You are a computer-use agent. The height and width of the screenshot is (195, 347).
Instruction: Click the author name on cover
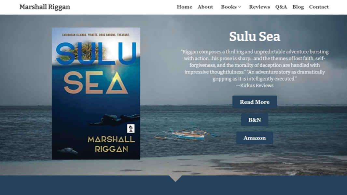click(111, 144)
